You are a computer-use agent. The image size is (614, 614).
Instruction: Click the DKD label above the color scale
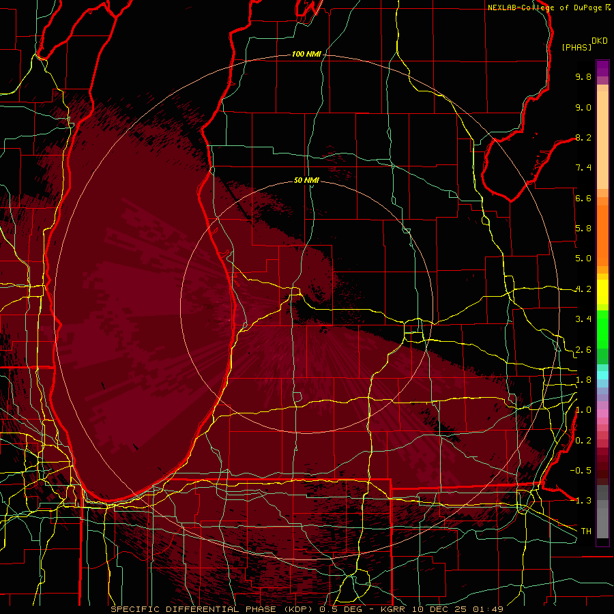click(599, 41)
